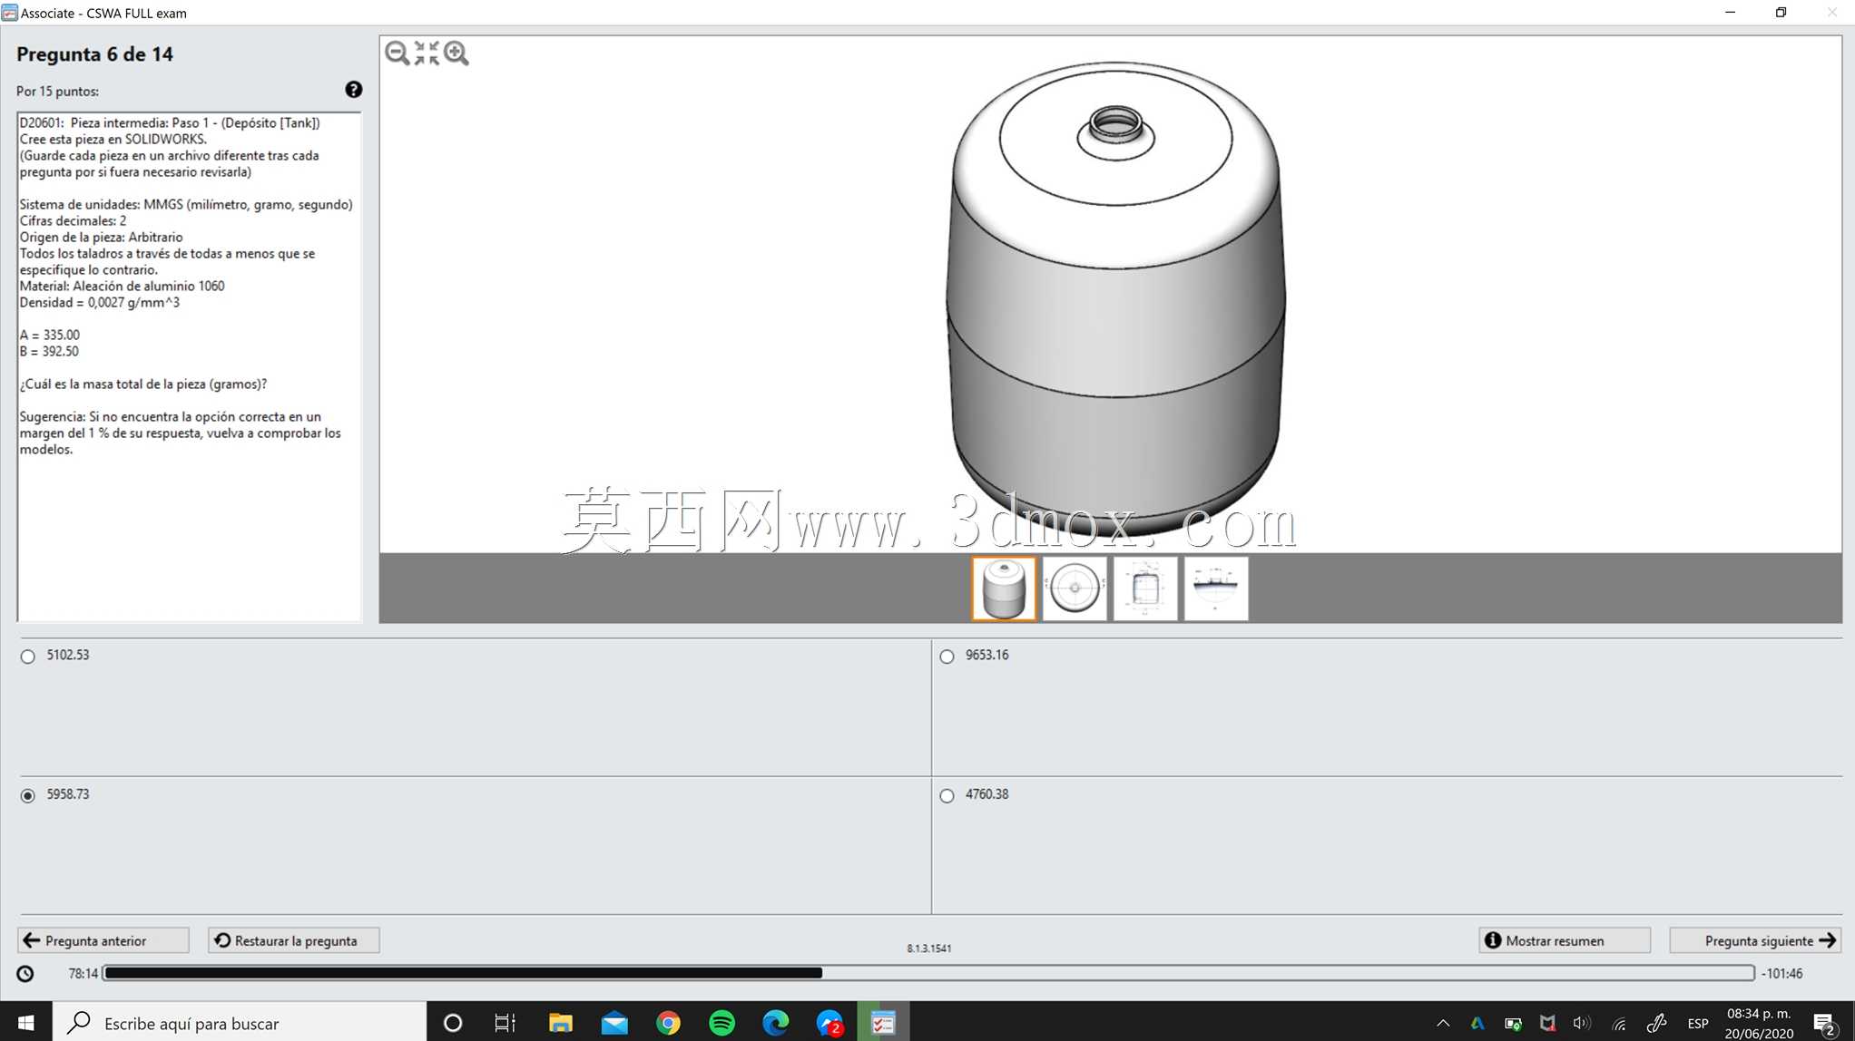Click the exam window title icon
Viewport: 1855px width, 1041px height.
9,13
